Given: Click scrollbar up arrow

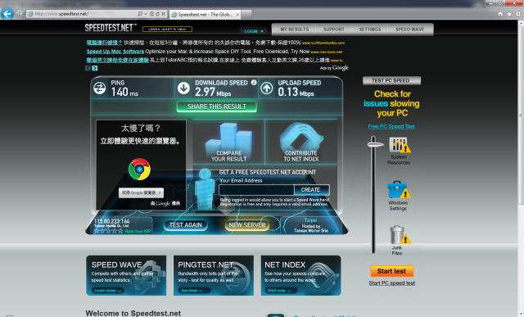Looking at the screenshot, I should pyautogui.click(x=521, y=24).
